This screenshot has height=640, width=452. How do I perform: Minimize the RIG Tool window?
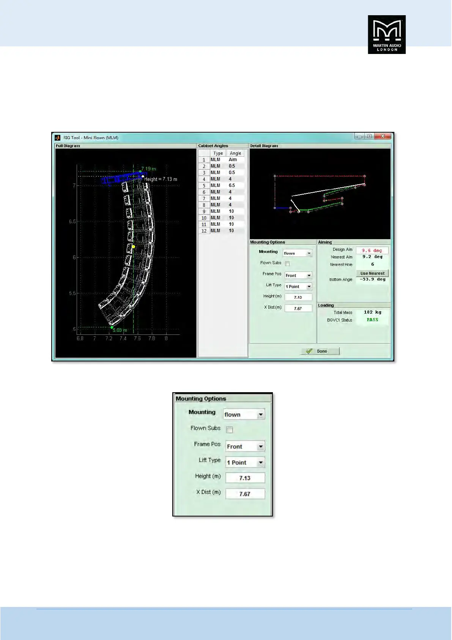click(360, 136)
